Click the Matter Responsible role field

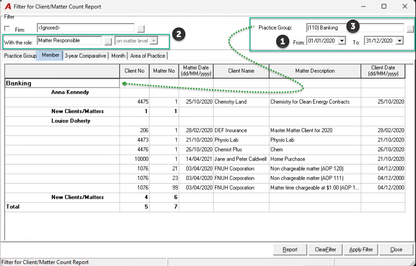[x=69, y=40]
